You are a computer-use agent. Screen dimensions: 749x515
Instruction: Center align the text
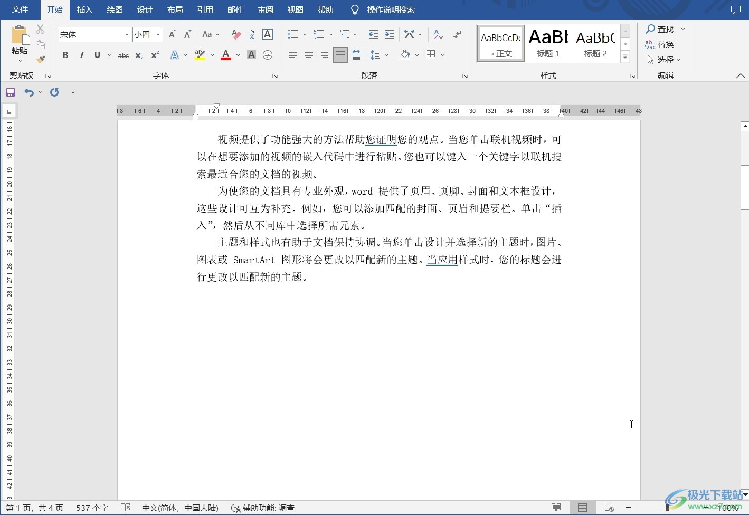pyautogui.click(x=308, y=55)
